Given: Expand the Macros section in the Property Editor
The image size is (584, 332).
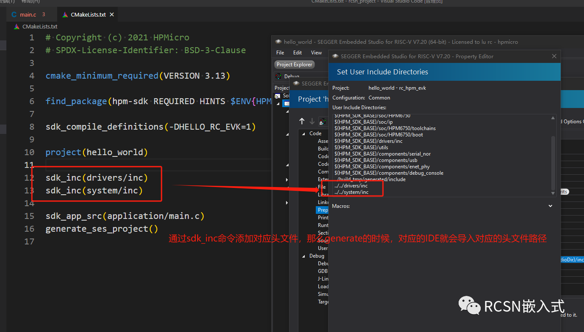Looking at the screenshot, I should coord(550,206).
